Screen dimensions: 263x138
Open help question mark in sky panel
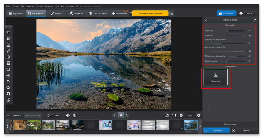(x=255, y=20)
